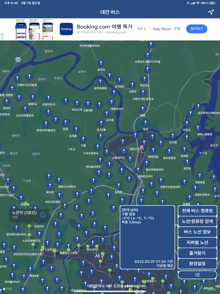Open info for 노은역 (1호선) callout

pos(43,215)
